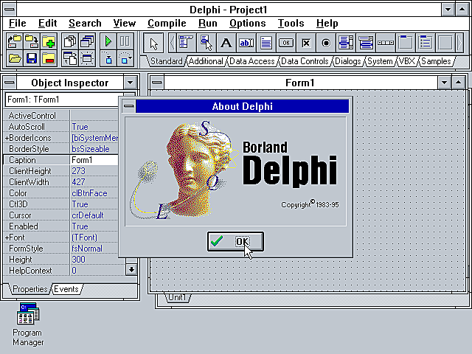Pick the PopupMenu component icon

point(206,43)
